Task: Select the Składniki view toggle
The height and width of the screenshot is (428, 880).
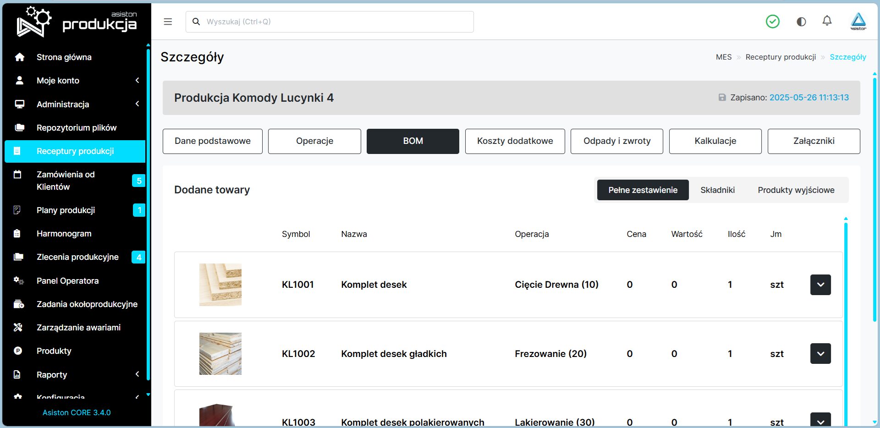Action: point(717,190)
